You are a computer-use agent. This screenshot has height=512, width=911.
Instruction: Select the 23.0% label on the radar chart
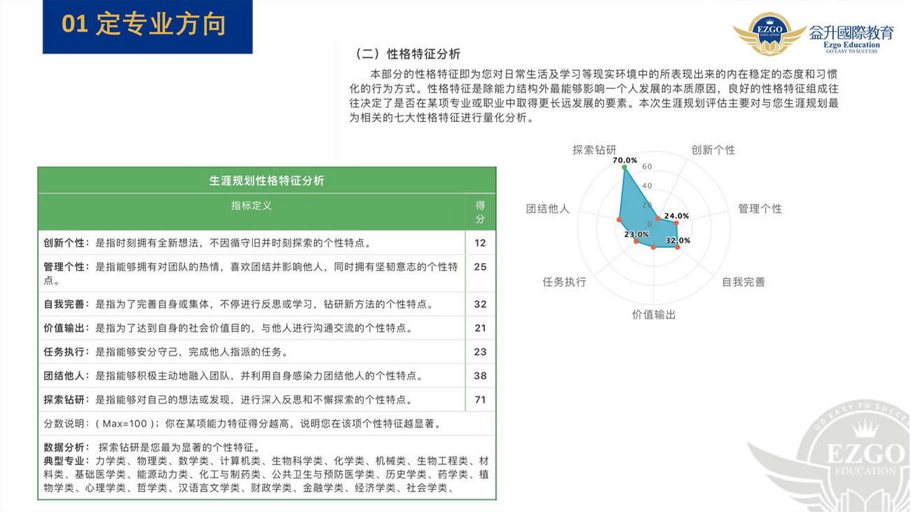(636, 234)
